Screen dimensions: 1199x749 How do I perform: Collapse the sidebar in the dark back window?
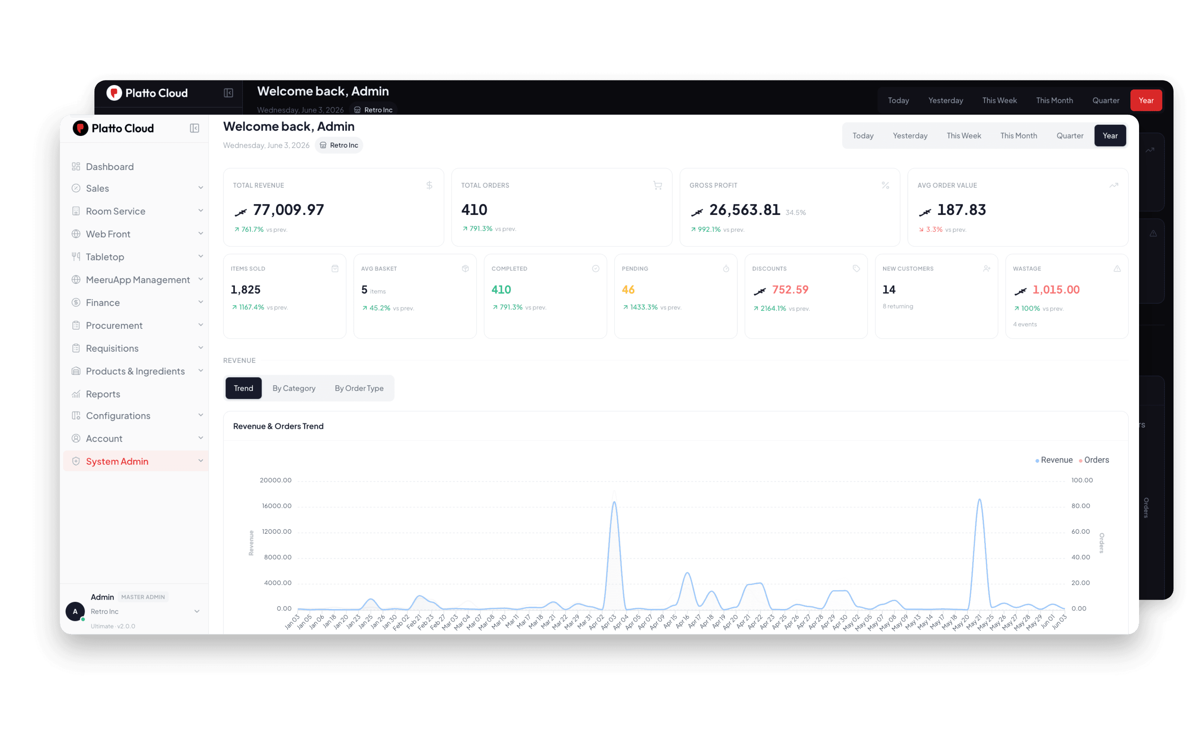tap(229, 93)
